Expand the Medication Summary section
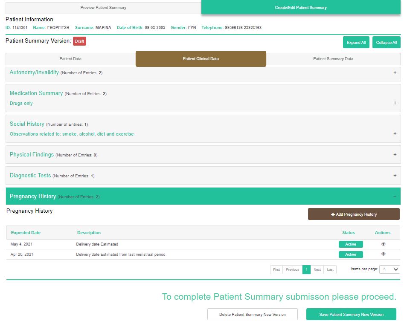407x324 pixels. point(395,103)
